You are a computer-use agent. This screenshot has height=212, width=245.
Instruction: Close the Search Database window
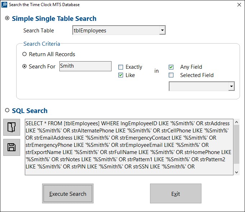(239, 5)
